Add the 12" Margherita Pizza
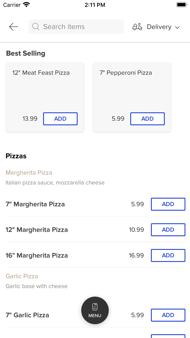 pos(168,230)
